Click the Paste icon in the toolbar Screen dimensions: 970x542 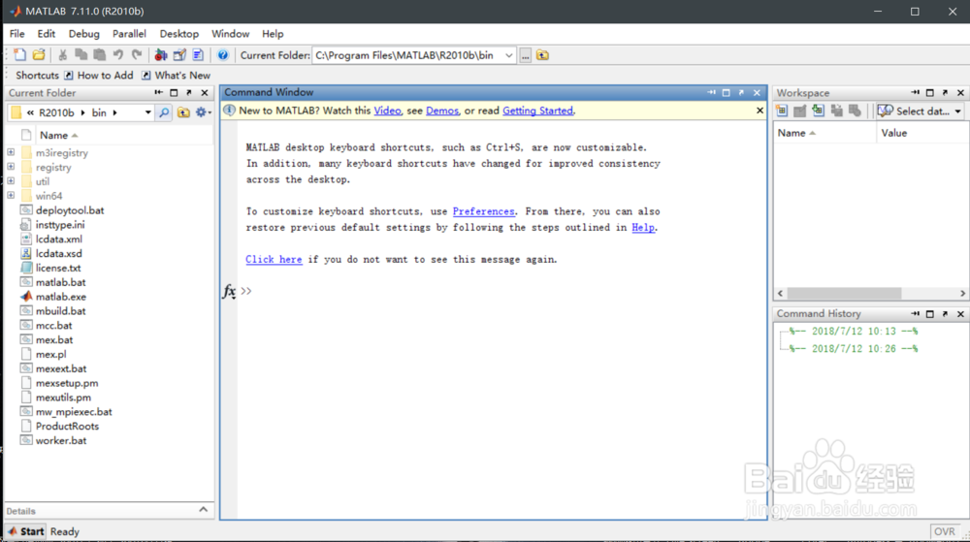click(99, 55)
